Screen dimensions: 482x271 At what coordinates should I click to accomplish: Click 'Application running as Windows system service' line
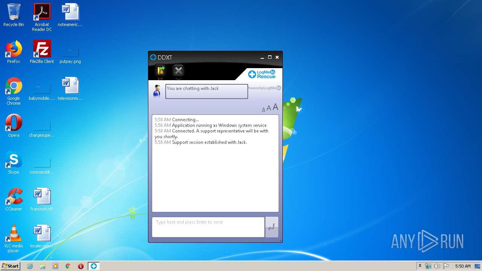click(x=219, y=125)
